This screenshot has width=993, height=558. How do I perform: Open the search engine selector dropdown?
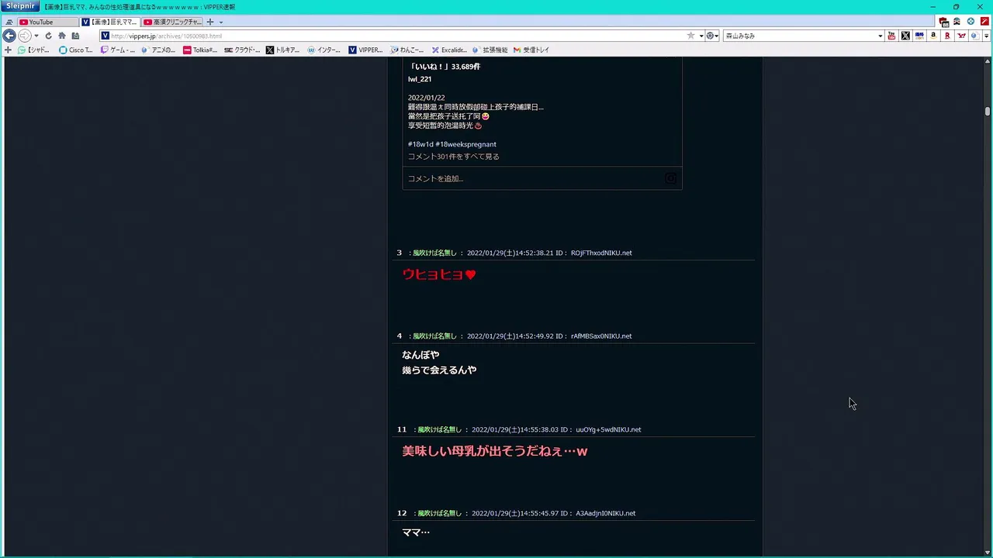711,36
